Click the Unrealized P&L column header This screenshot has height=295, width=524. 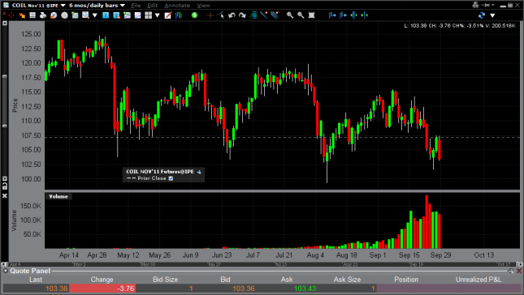pyautogui.click(x=479, y=280)
